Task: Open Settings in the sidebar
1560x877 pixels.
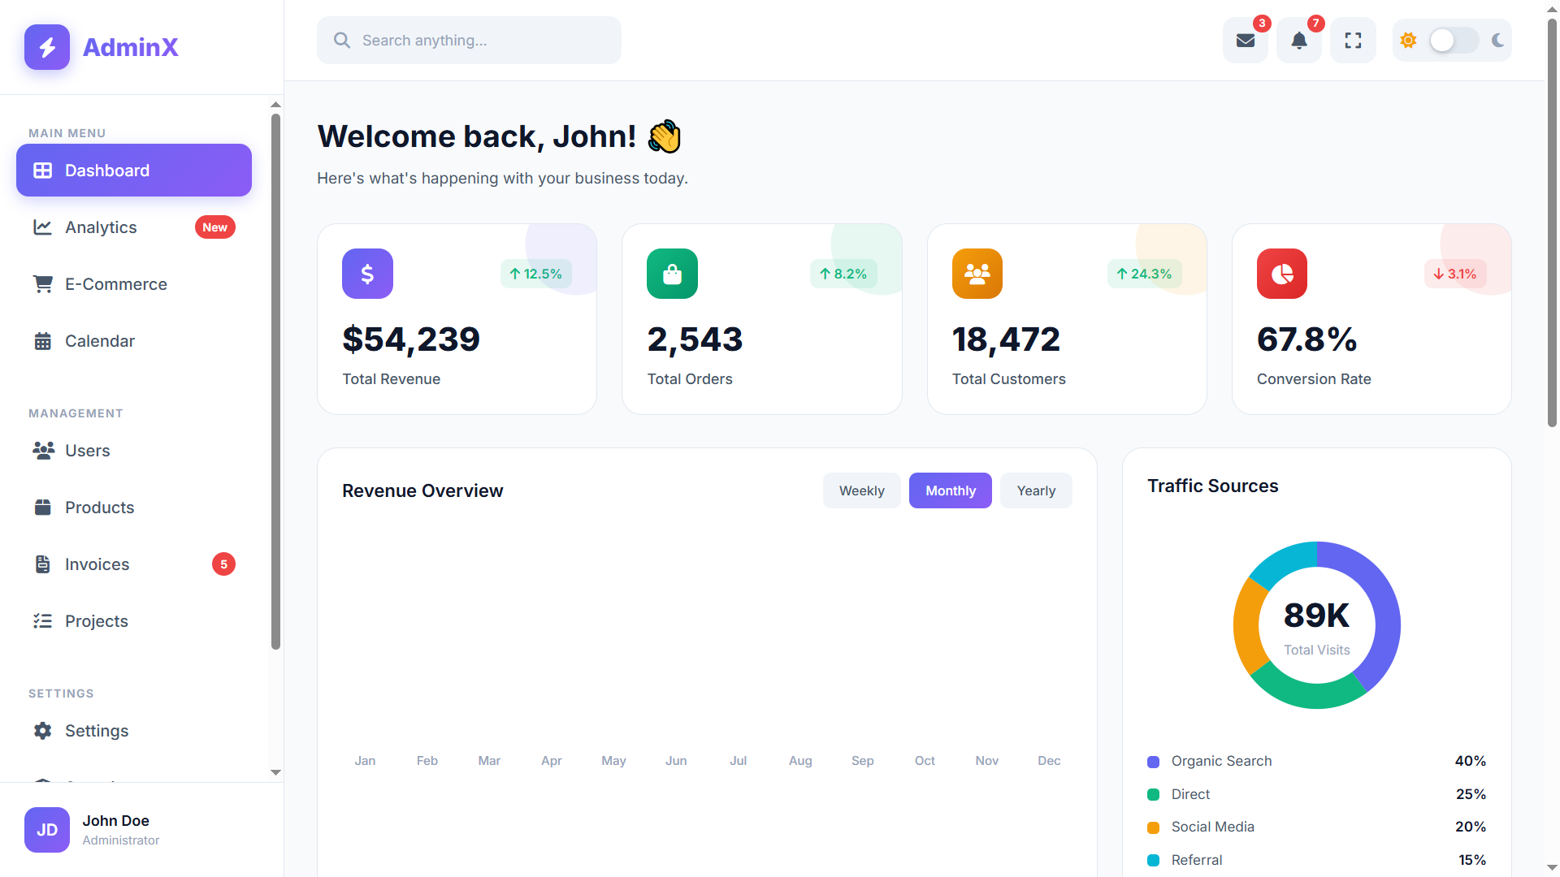Action: pos(134,731)
